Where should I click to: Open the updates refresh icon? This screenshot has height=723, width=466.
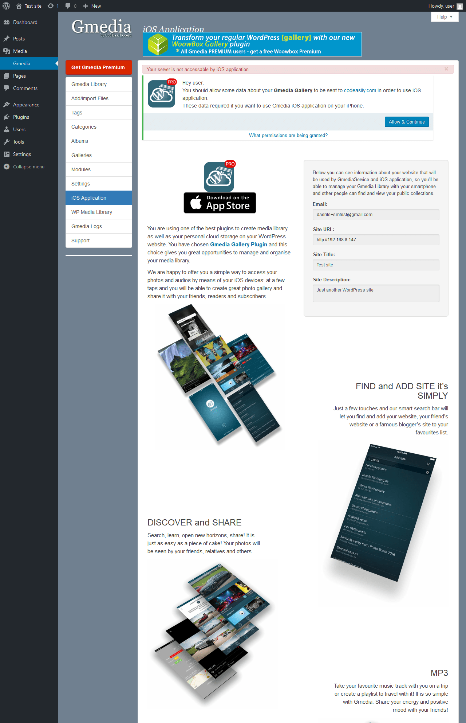(x=51, y=6)
